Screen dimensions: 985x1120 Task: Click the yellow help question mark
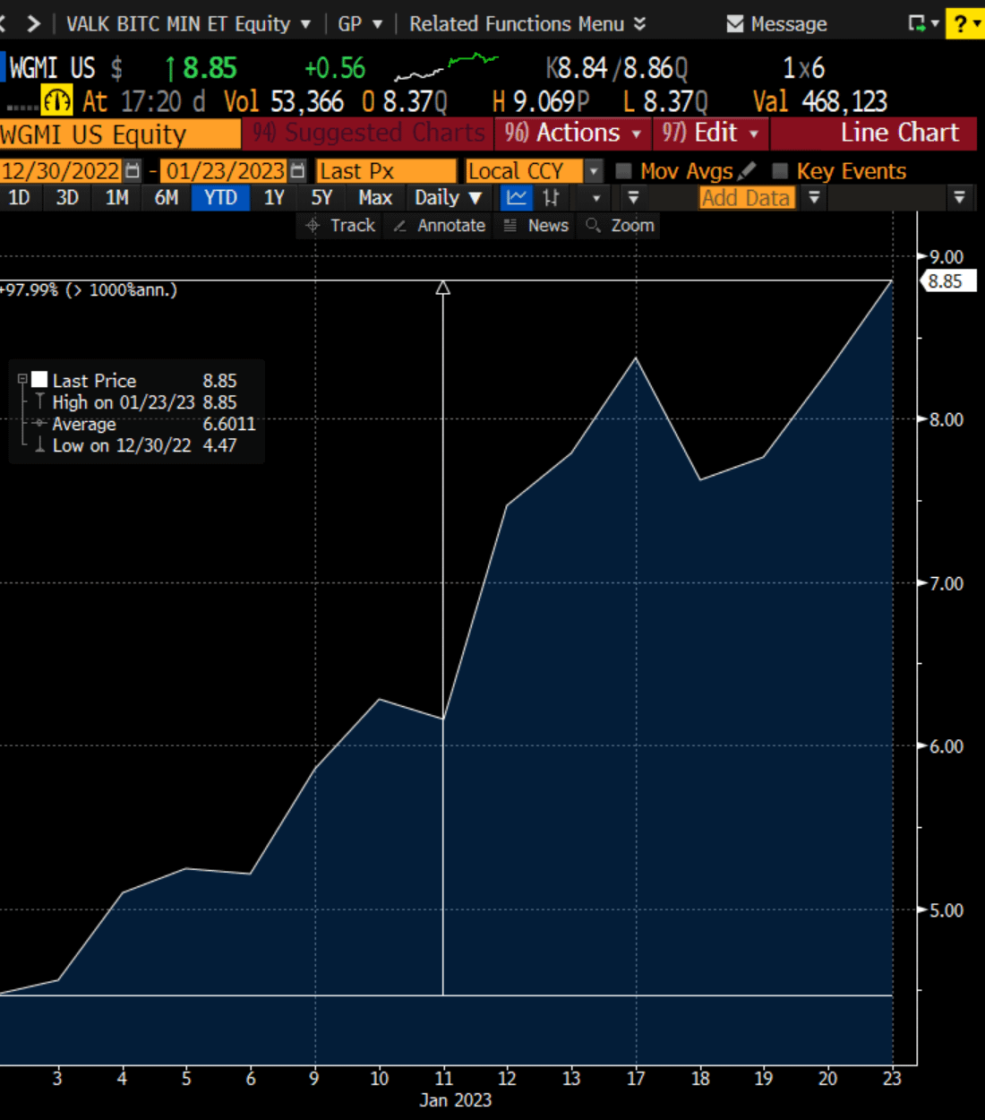click(x=961, y=24)
